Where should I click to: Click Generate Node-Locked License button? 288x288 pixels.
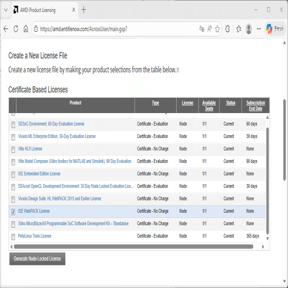[37, 259]
